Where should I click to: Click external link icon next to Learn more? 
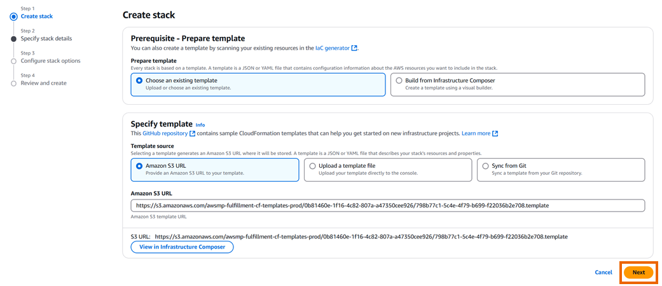(495, 133)
